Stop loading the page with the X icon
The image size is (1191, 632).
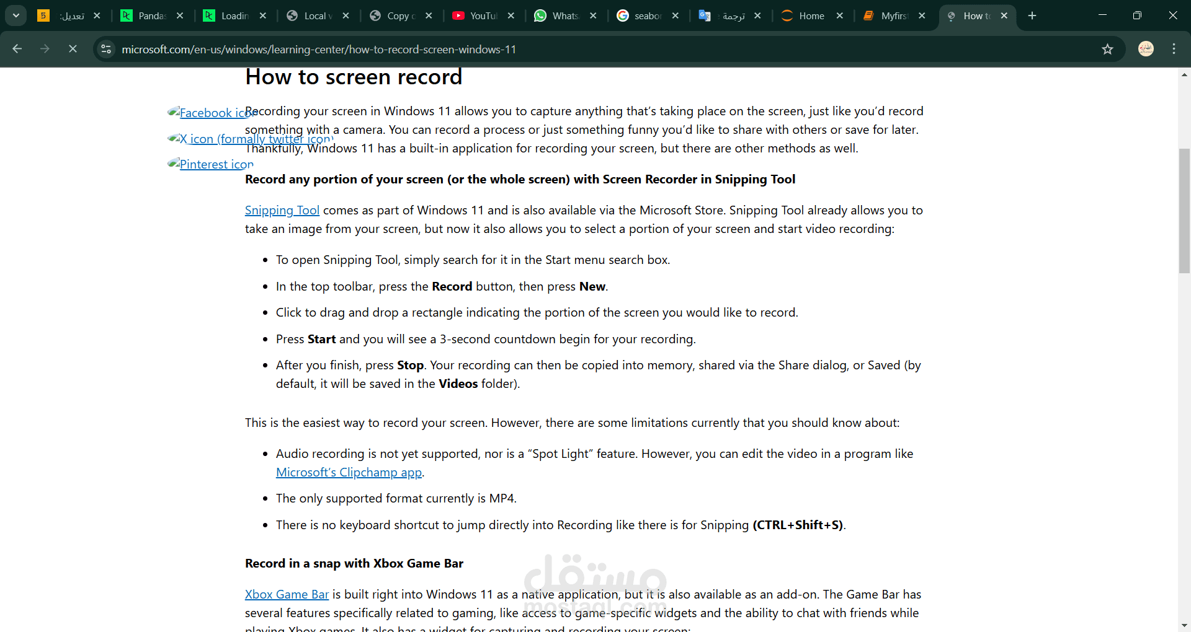tap(73, 49)
